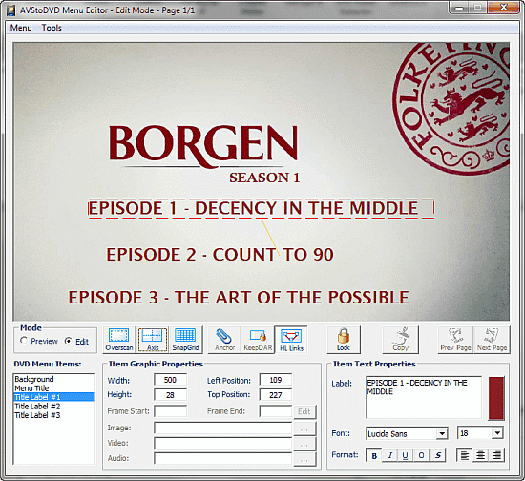This screenshot has height=481, width=525.
Task: Click the Lock padlock button
Action: click(344, 340)
